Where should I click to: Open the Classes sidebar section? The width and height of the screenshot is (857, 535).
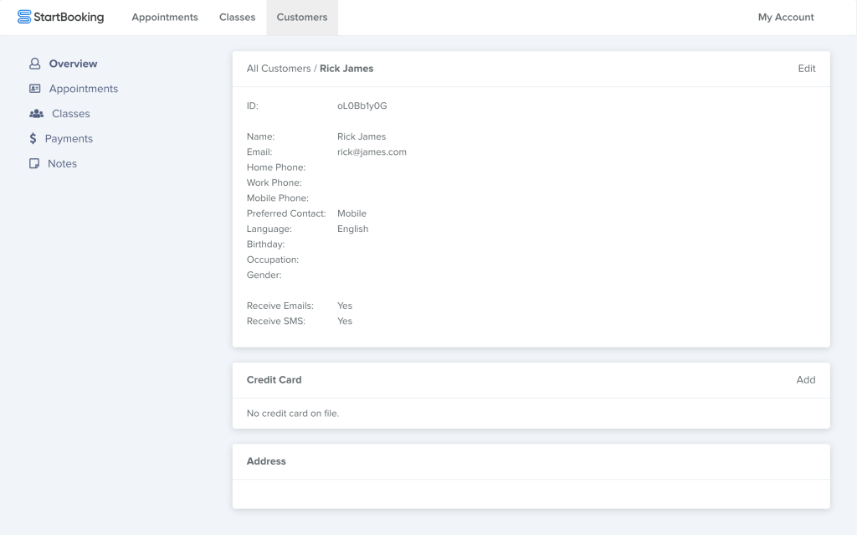tap(71, 114)
